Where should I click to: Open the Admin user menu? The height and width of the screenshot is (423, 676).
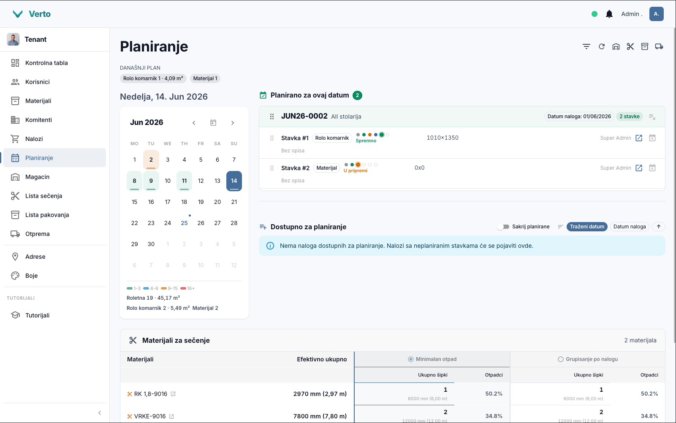[x=632, y=14]
